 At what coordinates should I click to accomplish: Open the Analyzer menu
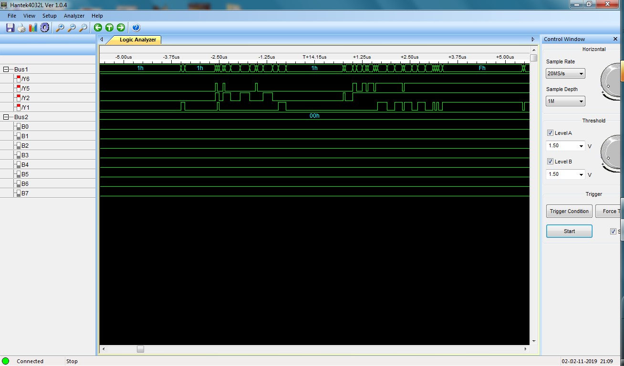point(74,16)
